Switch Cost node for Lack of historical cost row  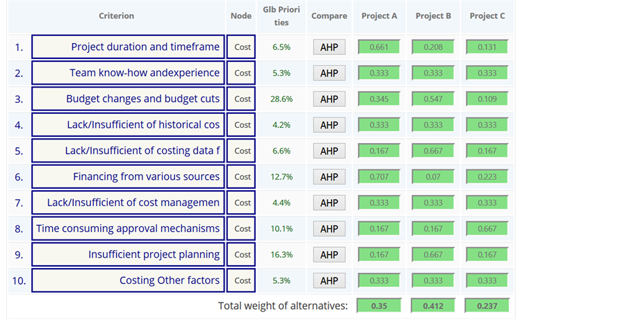coord(242,125)
